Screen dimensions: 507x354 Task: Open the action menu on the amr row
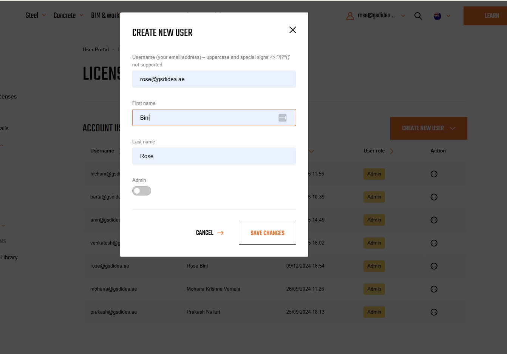click(434, 220)
